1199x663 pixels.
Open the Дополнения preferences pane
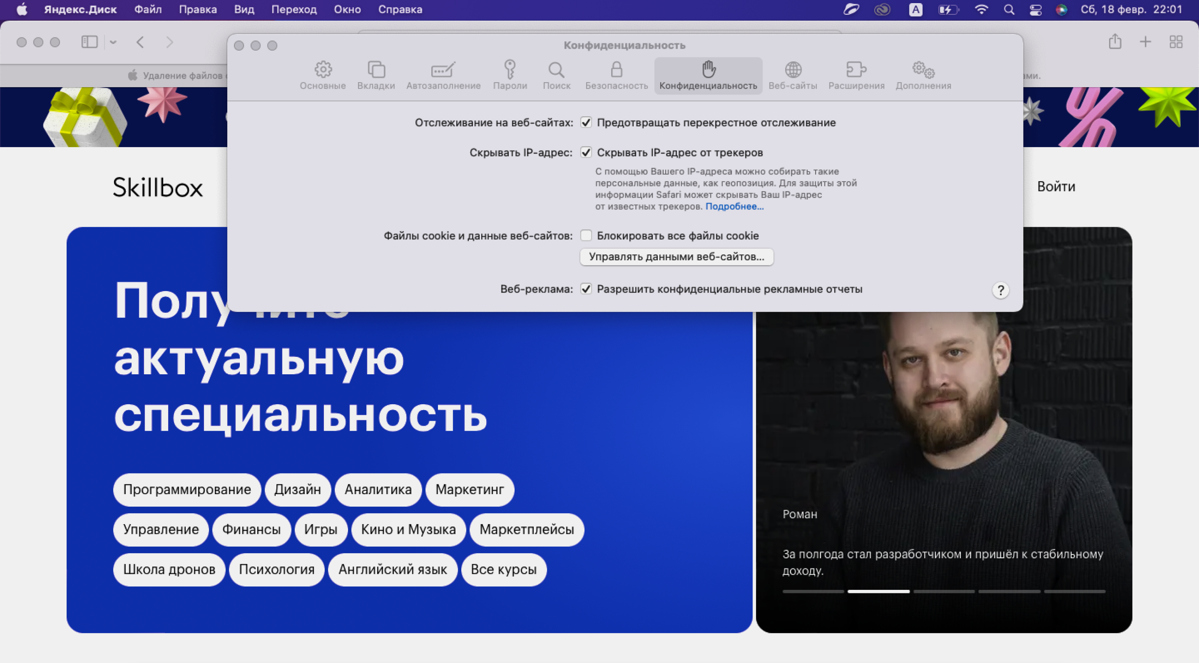[x=923, y=75]
